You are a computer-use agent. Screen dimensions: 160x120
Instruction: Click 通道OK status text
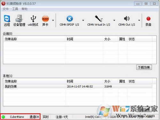[x=34, y=117]
